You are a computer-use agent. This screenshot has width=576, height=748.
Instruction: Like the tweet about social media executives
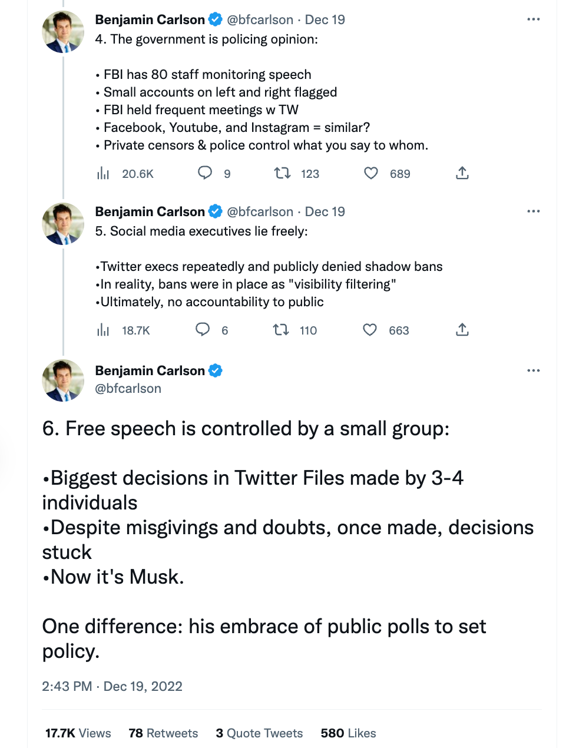[370, 330]
